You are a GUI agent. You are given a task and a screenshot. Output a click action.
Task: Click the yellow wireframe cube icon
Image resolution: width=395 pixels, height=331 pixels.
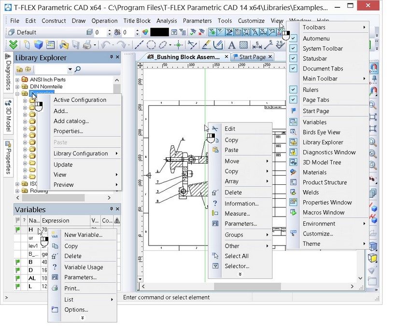pyautogui.click(x=373, y=258)
